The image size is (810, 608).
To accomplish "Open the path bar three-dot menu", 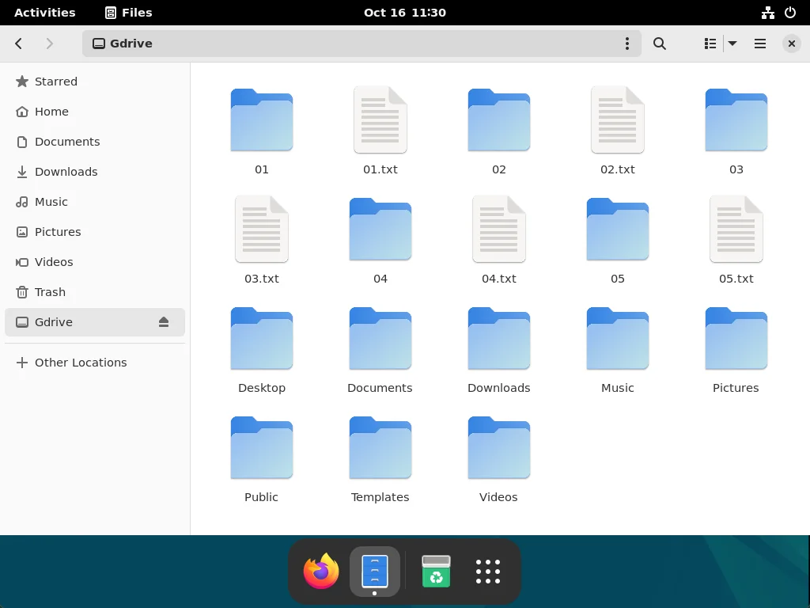I will (626, 44).
